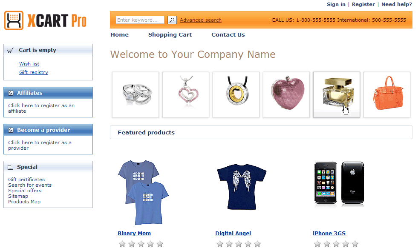This screenshot has width=418, height=248.
Task: Click the shopping cart icon beside Cart is empty
Action: click(x=10, y=50)
